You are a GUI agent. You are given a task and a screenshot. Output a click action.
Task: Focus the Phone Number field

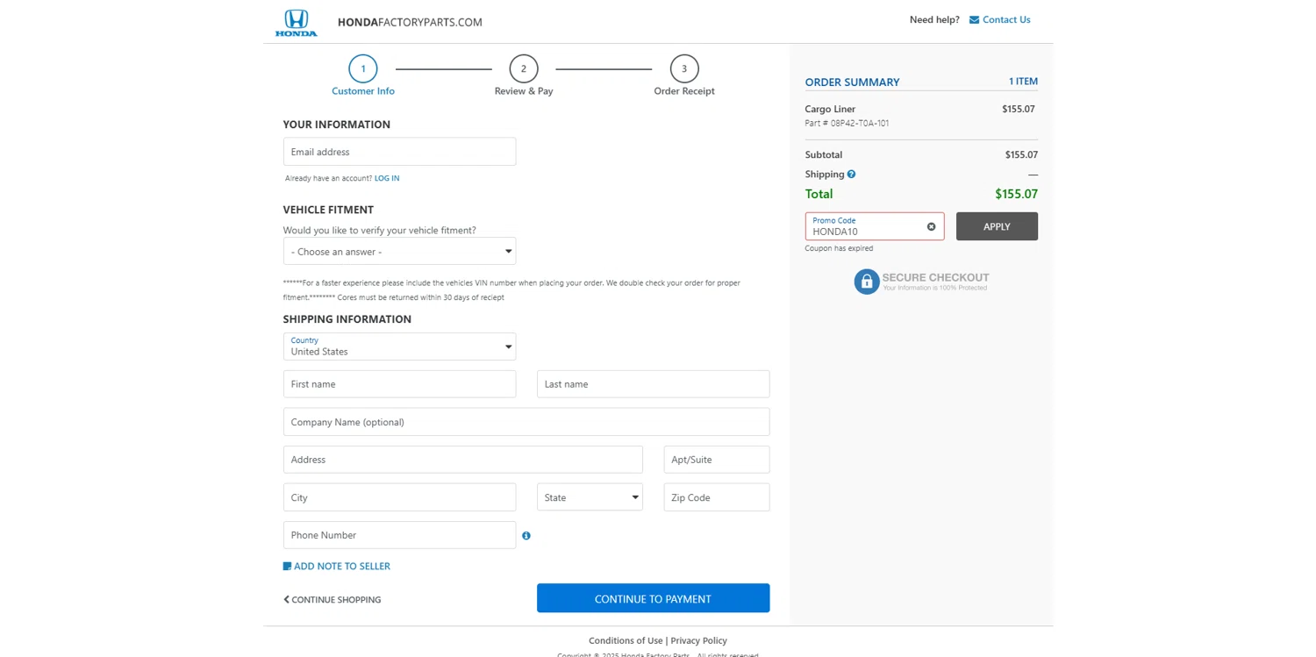click(x=399, y=535)
